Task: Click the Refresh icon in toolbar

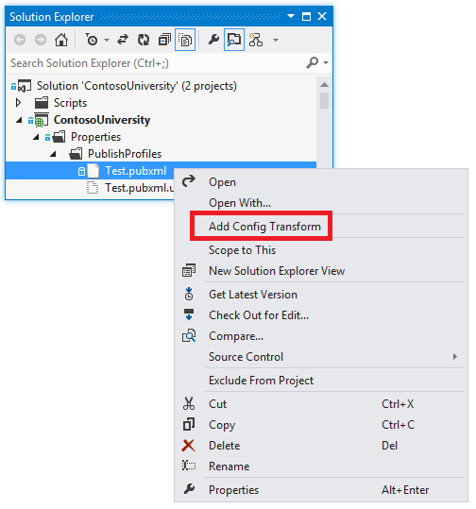Action: point(144,40)
